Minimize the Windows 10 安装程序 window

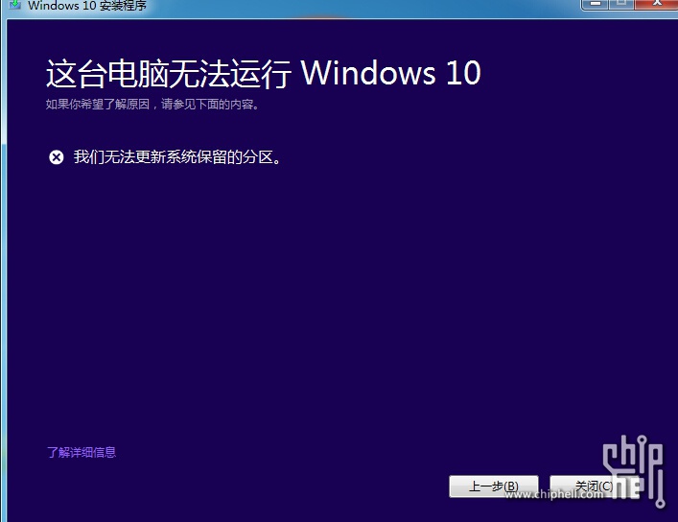596,4
